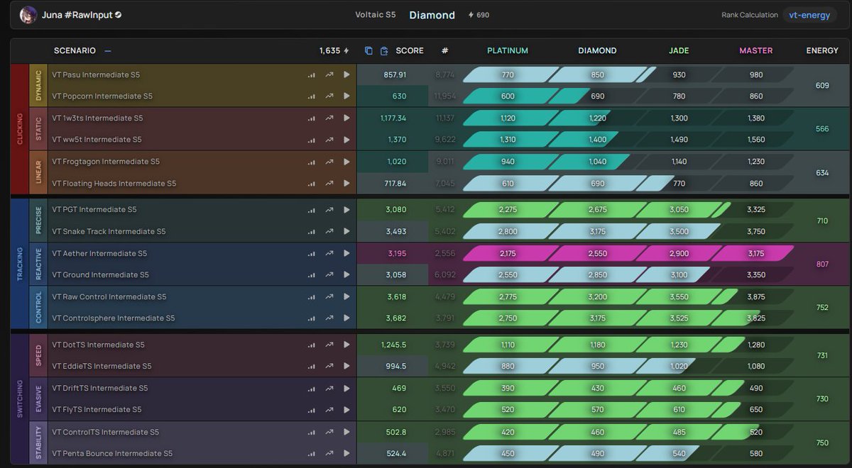852x468 pixels.
Task: Click the copy-benchmarks icon in the header
Action: tap(368, 50)
